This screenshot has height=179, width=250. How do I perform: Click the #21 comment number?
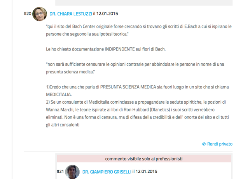tap(60, 172)
